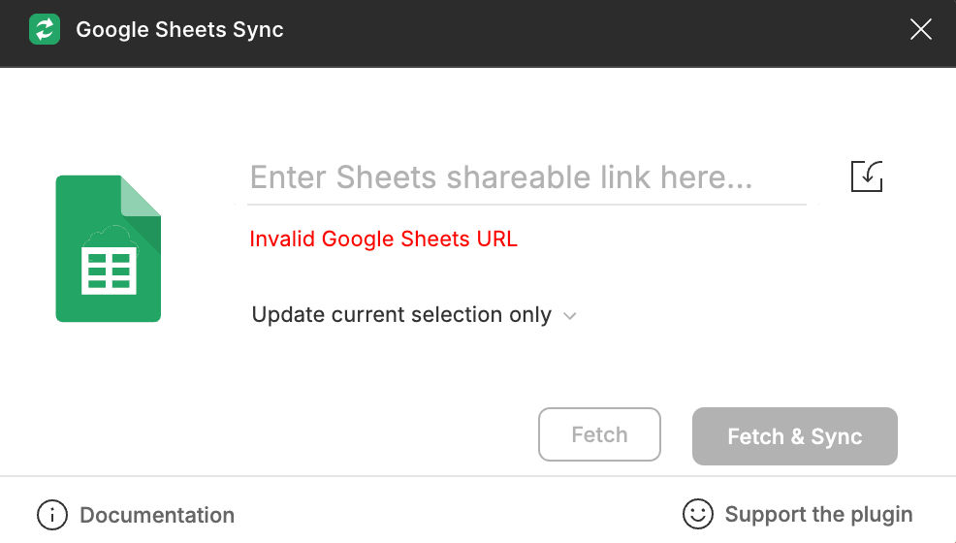Expand the chevron next to update option
The width and height of the screenshot is (956, 543).
569,316
